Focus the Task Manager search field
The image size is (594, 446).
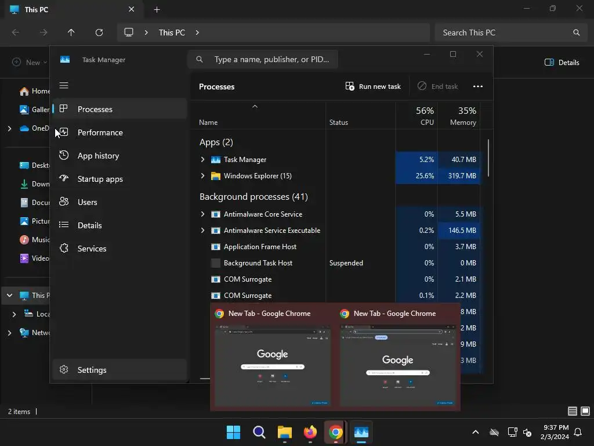tap(263, 60)
